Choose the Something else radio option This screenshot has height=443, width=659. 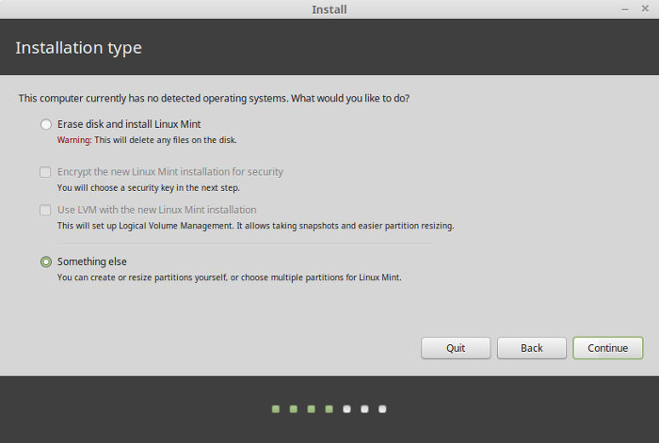[46, 262]
